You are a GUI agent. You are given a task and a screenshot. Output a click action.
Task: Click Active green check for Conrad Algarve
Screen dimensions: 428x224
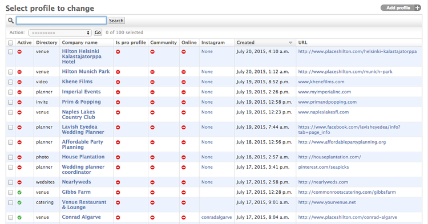19,218
